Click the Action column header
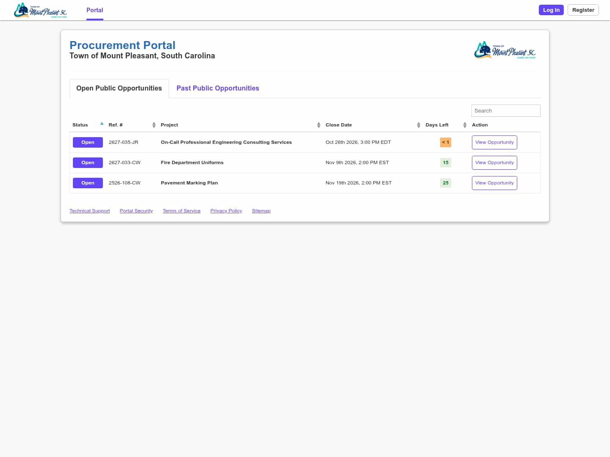The height and width of the screenshot is (457, 610). [x=480, y=125]
